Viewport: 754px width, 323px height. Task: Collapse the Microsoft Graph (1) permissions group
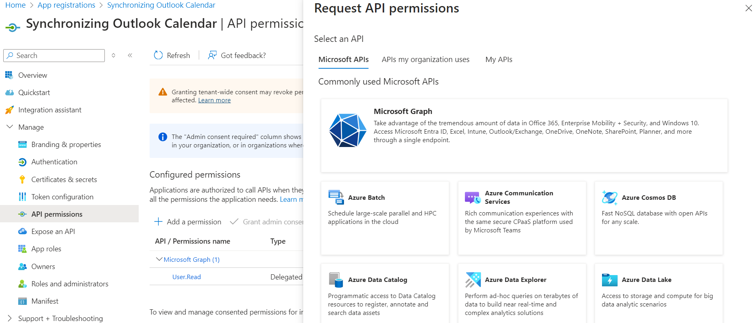pyautogui.click(x=159, y=259)
